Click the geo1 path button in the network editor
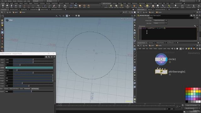The image size is (201, 113). (151, 46)
